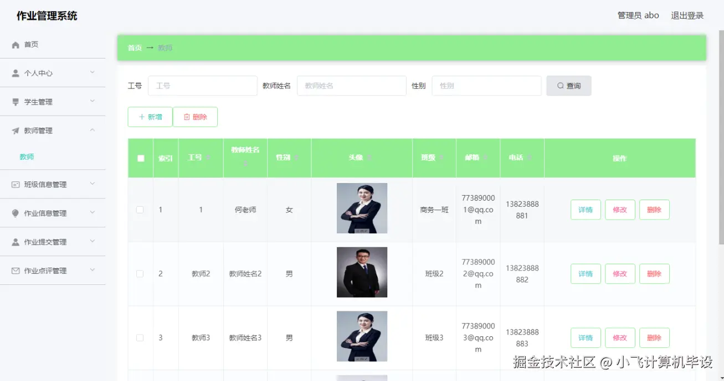Check the row checkbox for 教师3
Viewport: 724px width, 381px height.
coord(140,338)
